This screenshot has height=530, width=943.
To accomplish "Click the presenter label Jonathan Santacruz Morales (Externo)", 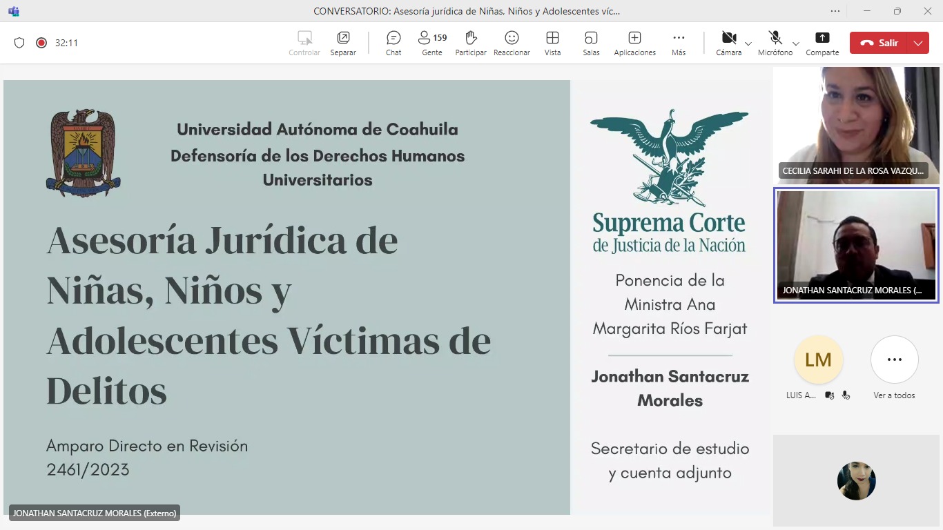I will coord(95,513).
